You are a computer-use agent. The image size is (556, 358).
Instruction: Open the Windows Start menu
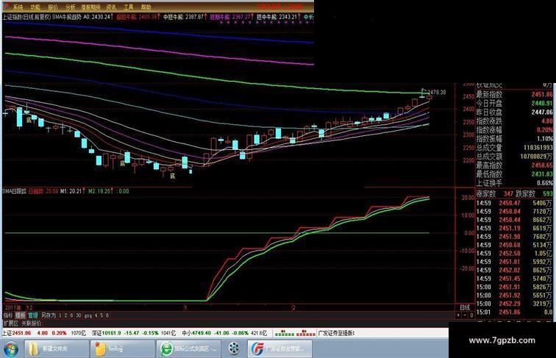point(10,348)
